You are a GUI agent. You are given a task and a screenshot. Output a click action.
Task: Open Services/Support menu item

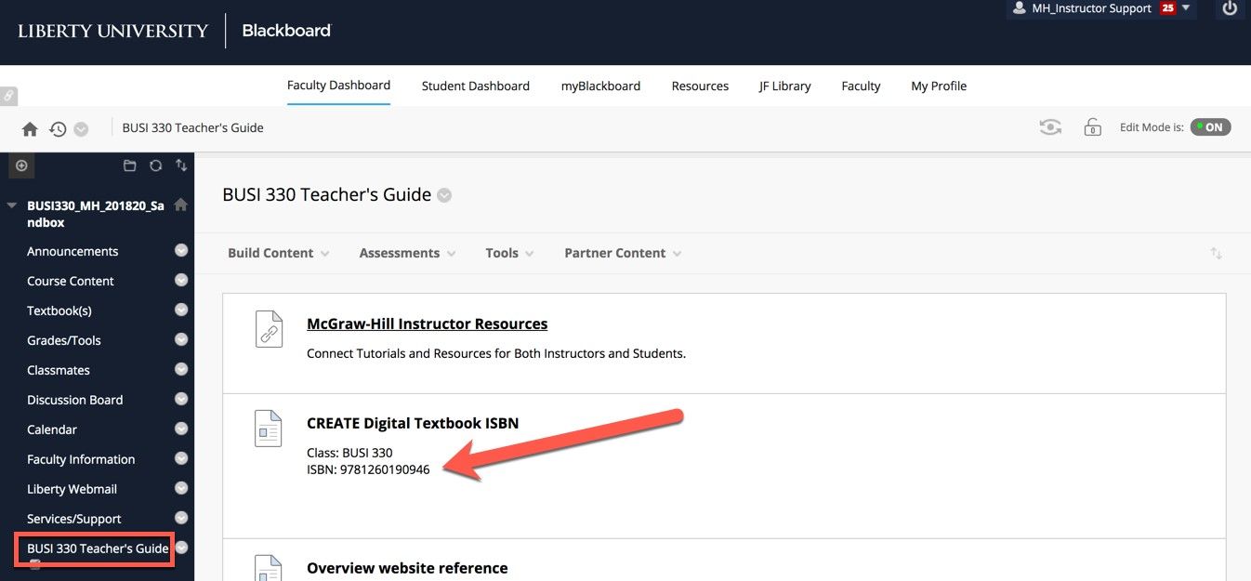tap(74, 519)
